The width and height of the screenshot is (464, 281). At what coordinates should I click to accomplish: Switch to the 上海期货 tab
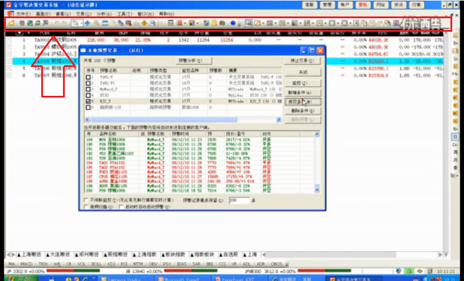pos(28,254)
